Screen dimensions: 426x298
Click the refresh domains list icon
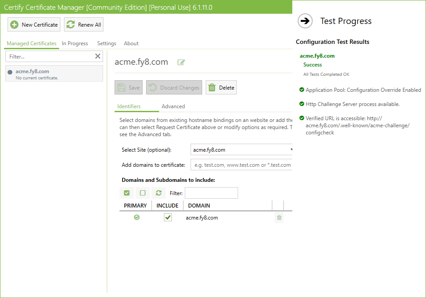coord(159,193)
